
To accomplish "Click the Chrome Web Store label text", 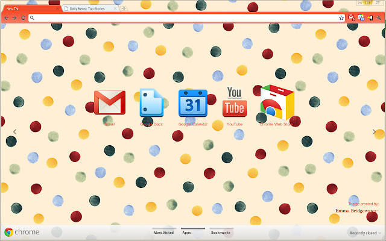I will pos(277,124).
